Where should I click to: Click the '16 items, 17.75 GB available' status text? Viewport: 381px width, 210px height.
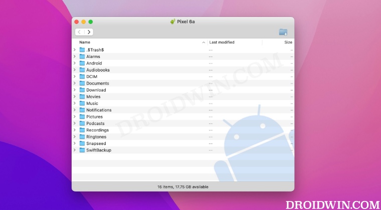tap(182, 187)
